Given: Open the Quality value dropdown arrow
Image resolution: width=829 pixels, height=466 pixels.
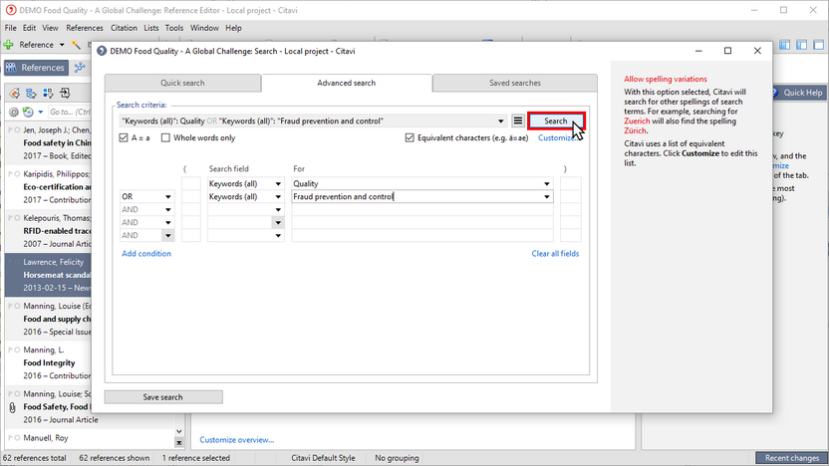Looking at the screenshot, I should (x=547, y=184).
